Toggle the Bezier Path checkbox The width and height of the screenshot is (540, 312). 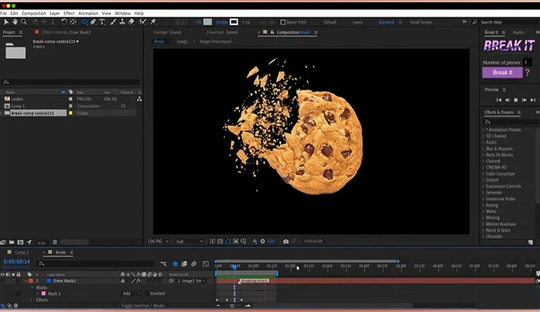click(x=283, y=22)
